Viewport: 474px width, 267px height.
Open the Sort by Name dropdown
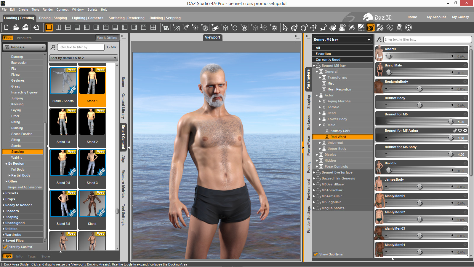coord(84,58)
